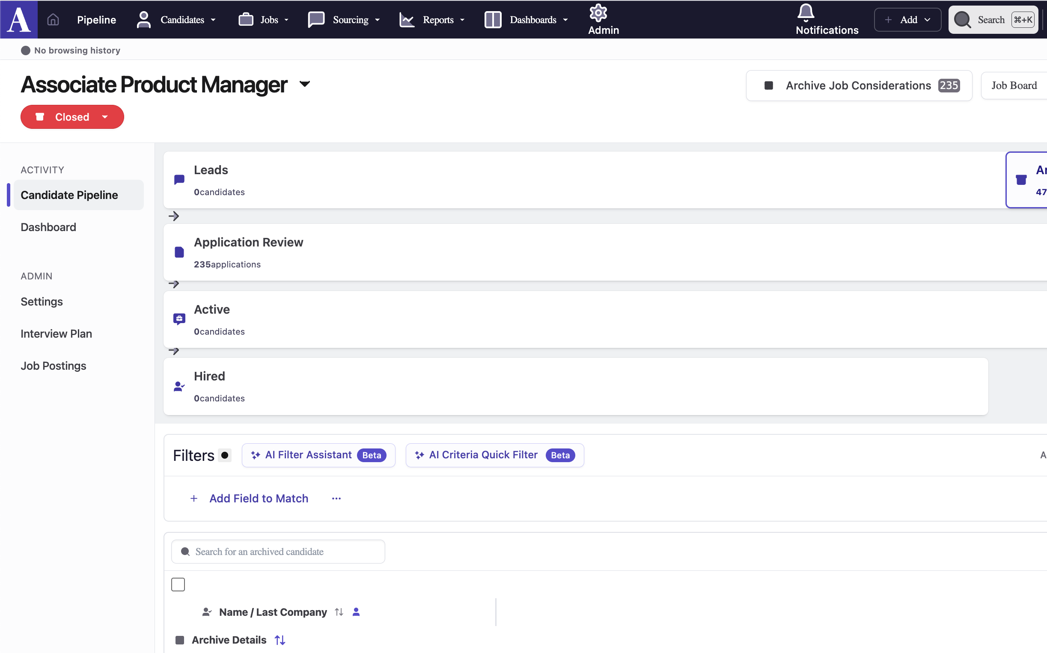Select Interview Plan in sidebar
The image size is (1047, 653).
coord(56,333)
